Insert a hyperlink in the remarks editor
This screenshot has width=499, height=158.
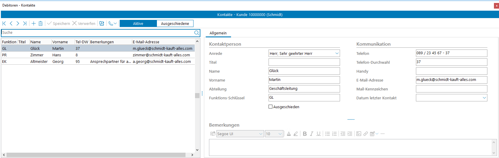point(366,134)
